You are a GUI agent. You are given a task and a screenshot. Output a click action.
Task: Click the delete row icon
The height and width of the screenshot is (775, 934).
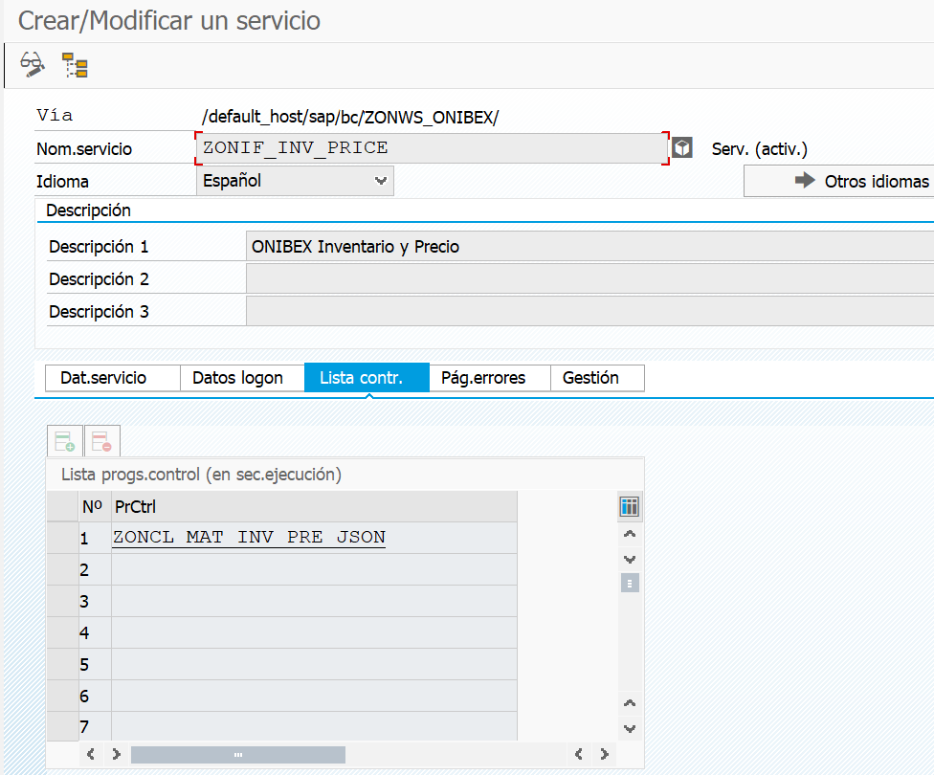pos(101,441)
